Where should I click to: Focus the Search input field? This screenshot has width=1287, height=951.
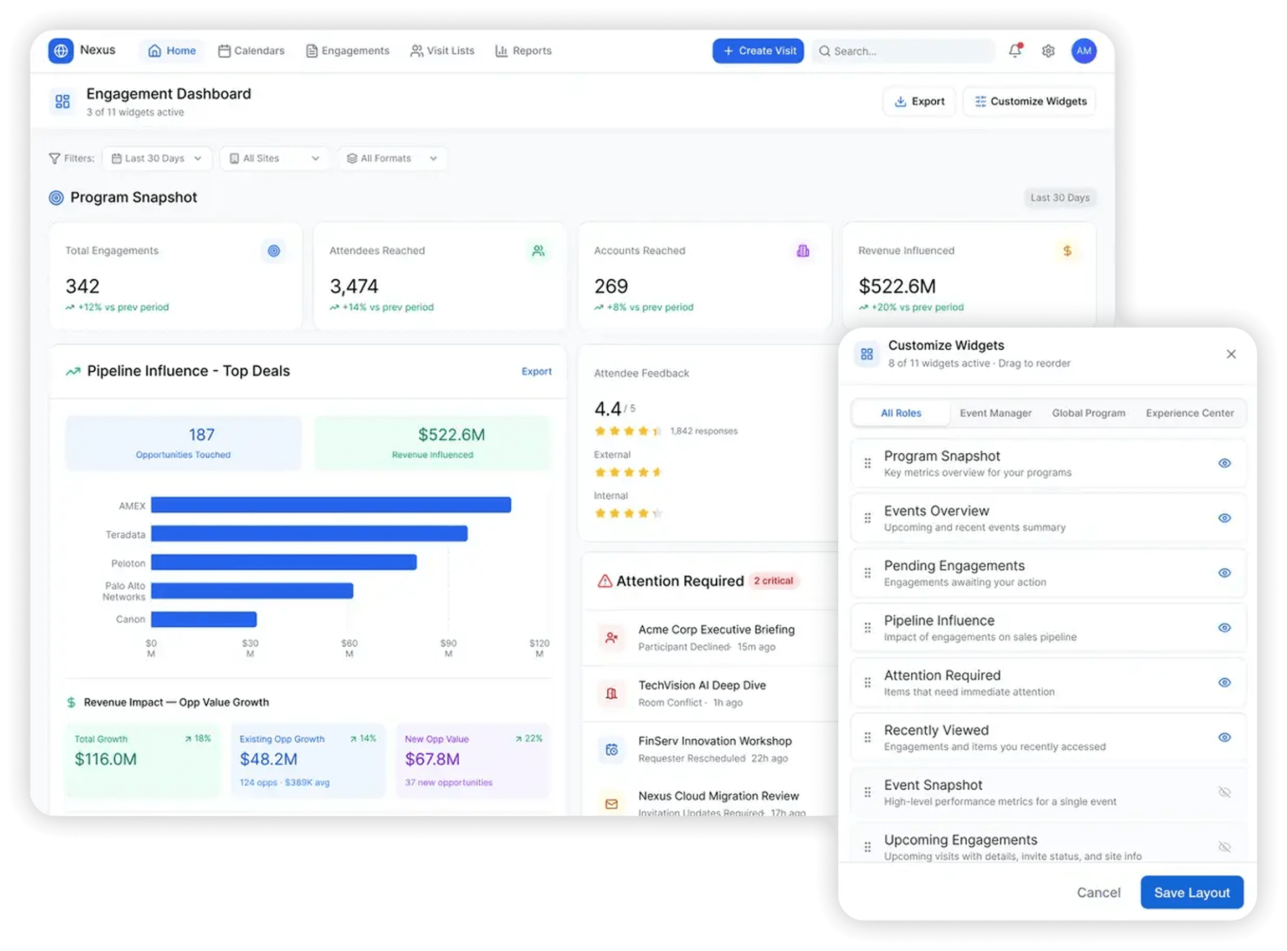click(903, 51)
